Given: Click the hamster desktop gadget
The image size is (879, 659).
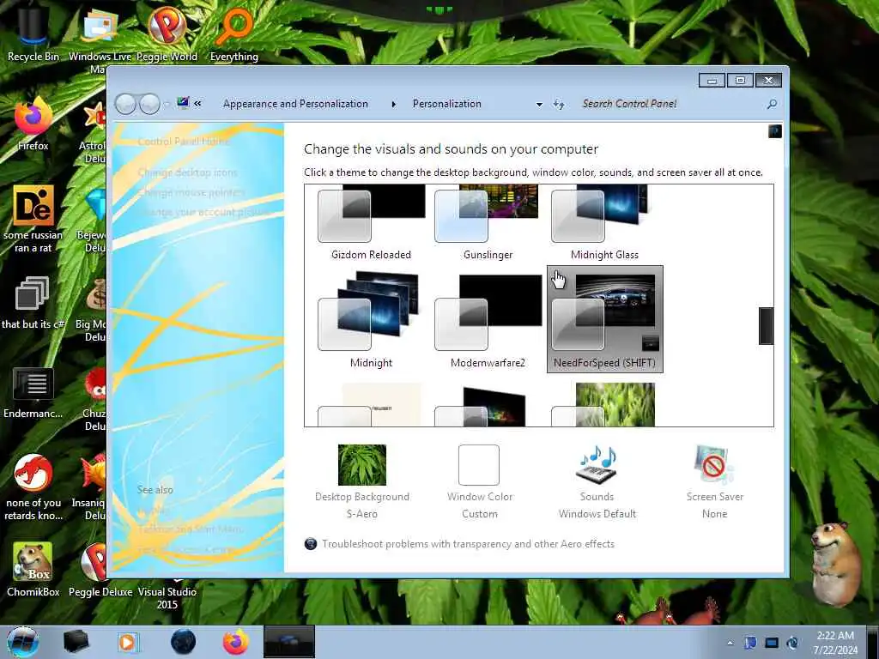Looking at the screenshot, I should (x=835, y=563).
